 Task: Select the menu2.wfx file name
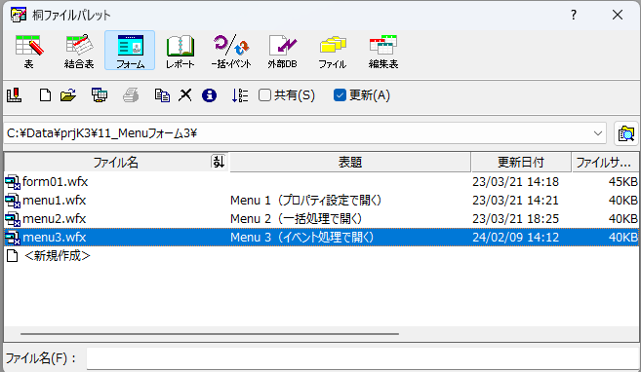pyautogui.click(x=55, y=219)
